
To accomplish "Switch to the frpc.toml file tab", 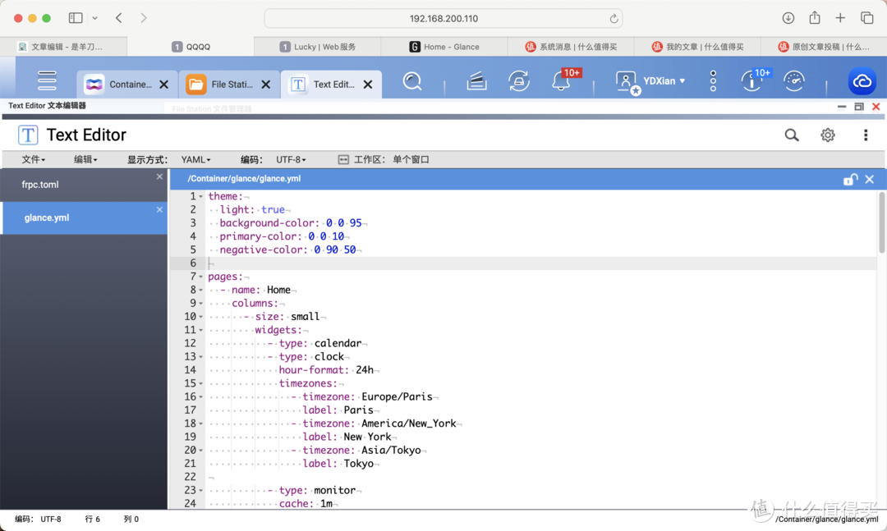I will (41, 185).
